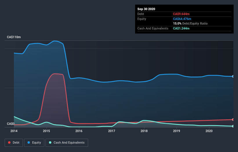The height and width of the screenshot is (152, 238).
Task: Click the Sep 30 2020 tooltip date
Action: (146, 9)
